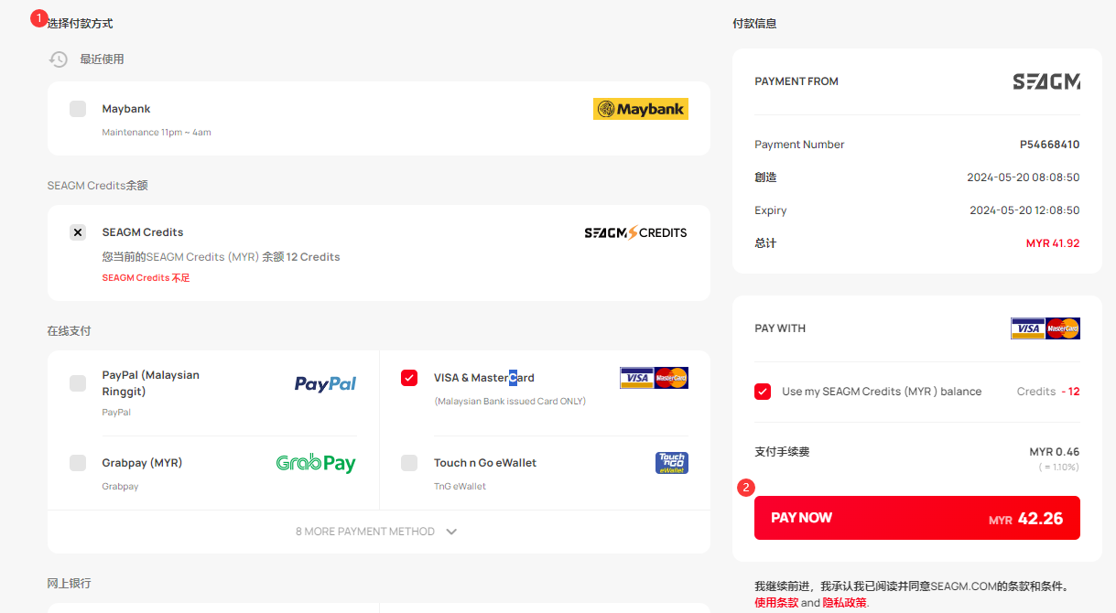Click the expiry time 2024-05-20 12:08:50
Screen dimensions: 1116x613
pyautogui.click(x=1024, y=210)
